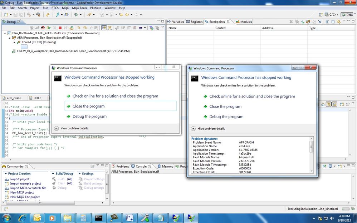The image size is (357, 223).
Task: Toggle Instruction Stepping Mode button
Action: coord(104,28)
